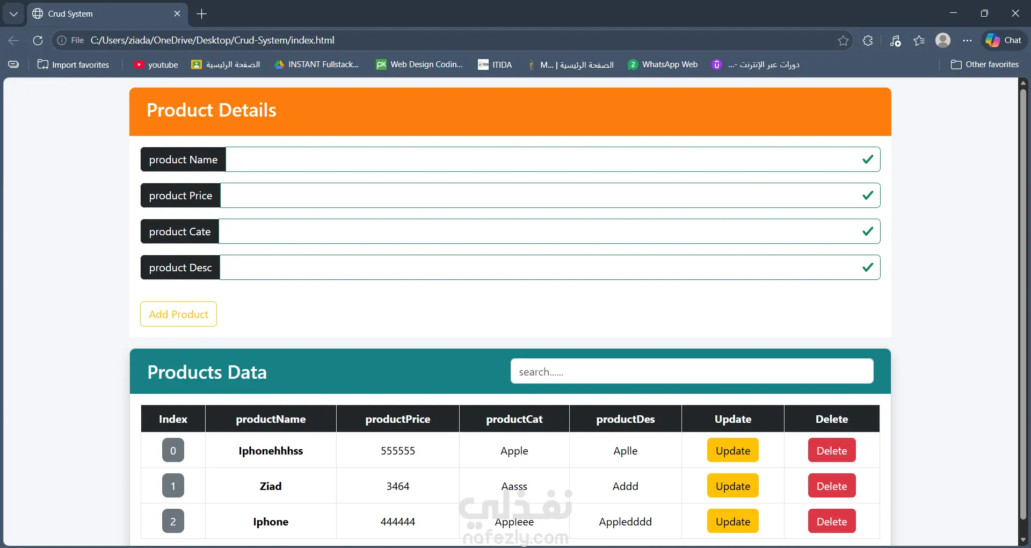Open INSTANT Fullstack bookmark
Screen dimensions: 1031x548
pyautogui.click(x=316, y=64)
